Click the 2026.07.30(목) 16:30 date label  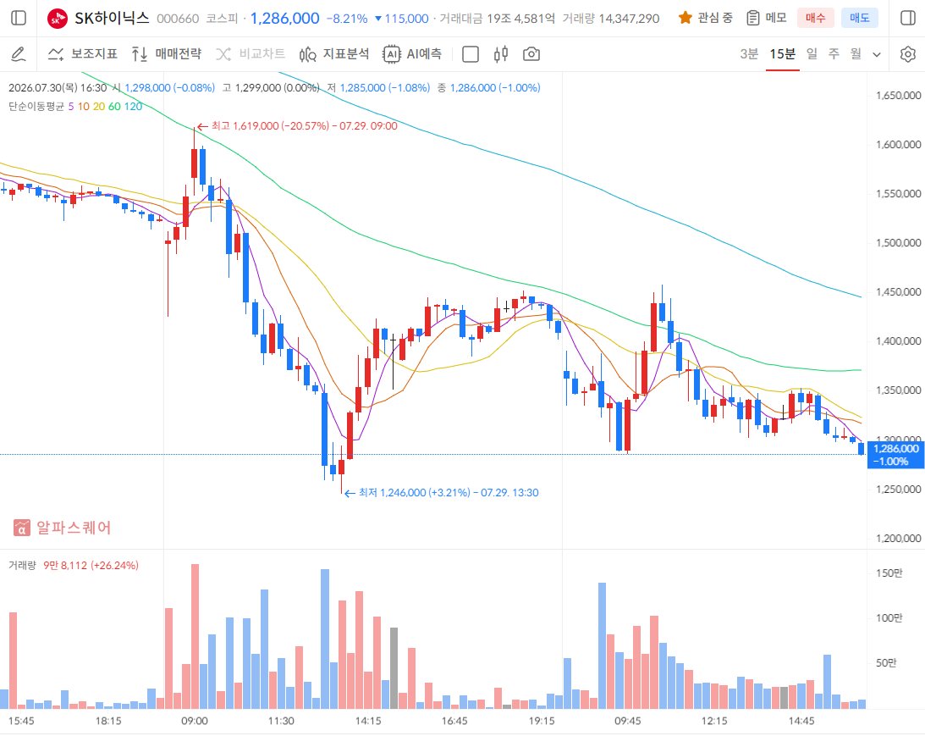[x=58, y=87]
